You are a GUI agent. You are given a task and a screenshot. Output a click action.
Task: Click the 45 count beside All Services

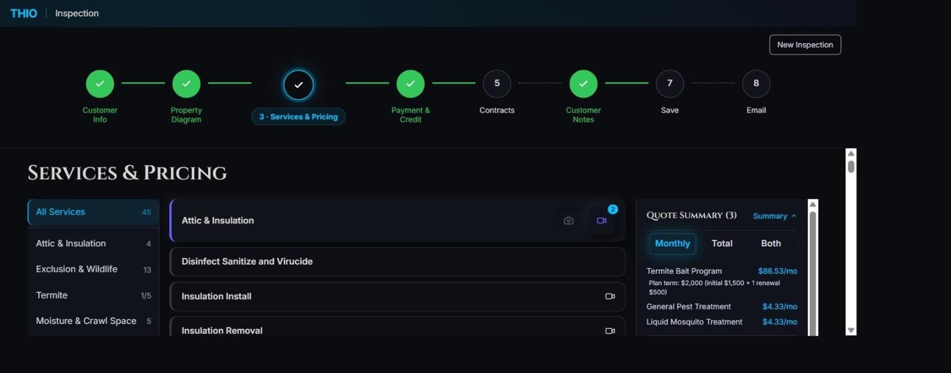(x=146, y=213)
